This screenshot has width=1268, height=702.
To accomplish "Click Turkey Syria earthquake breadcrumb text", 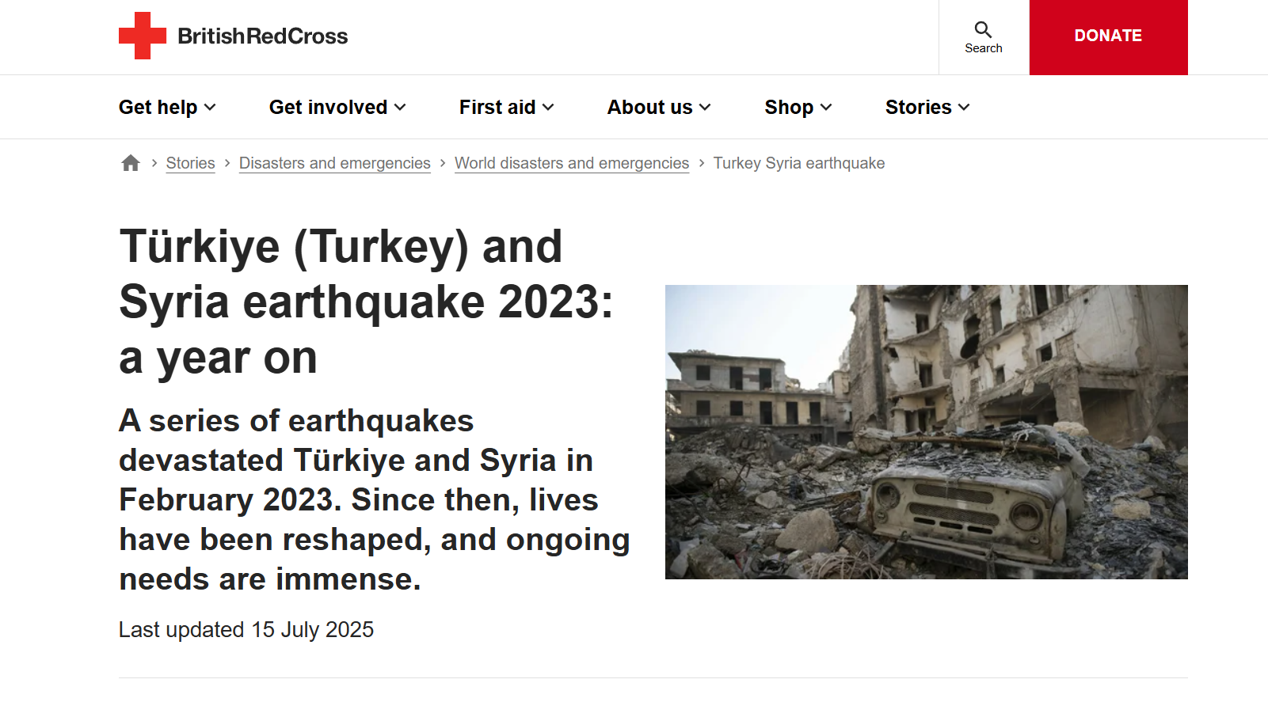I will click(x=799, y=162).
